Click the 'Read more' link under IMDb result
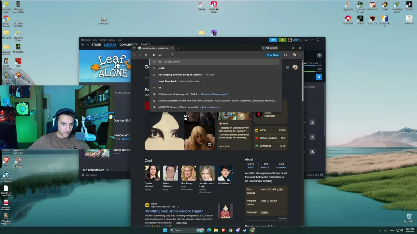This screenshot has height=234, width=417. pyautogui.click(x=181, y=223)
